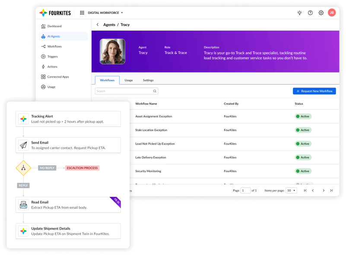Select the Read Email workflow step

tap(68, 205)
